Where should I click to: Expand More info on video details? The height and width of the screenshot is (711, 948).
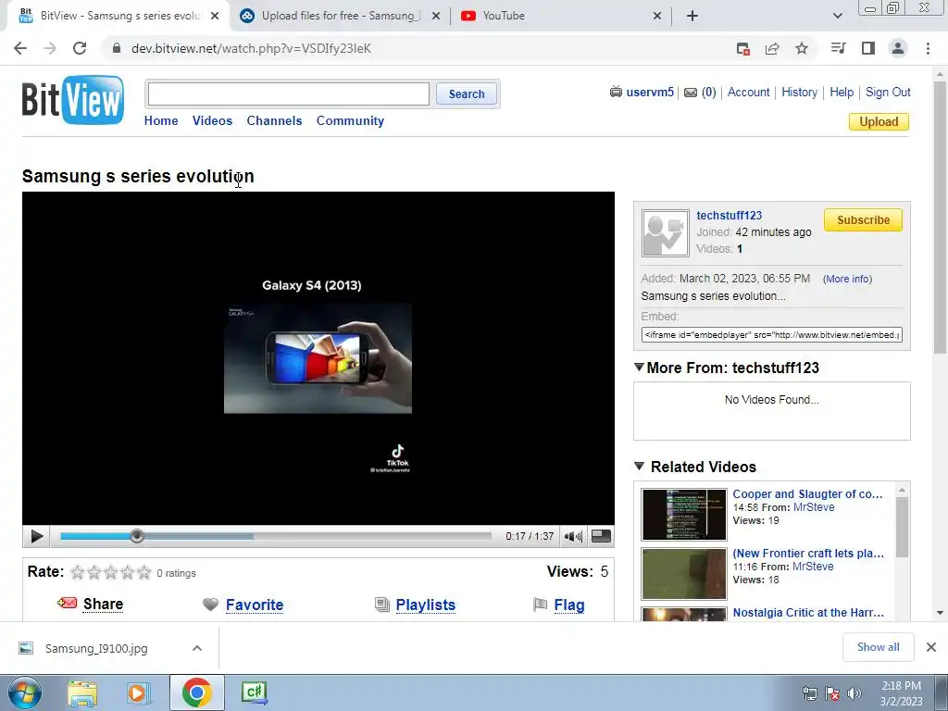(848, 279)
